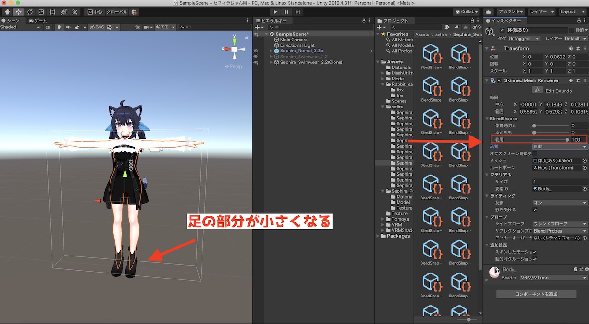Image resolution: width=589 pixels, height=324 pixels.
Task: Open the Layout dropdown menu
Action: tap(572, 11)
